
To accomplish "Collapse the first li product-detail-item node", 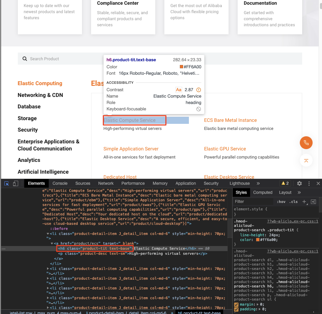I will pos(48,234).
